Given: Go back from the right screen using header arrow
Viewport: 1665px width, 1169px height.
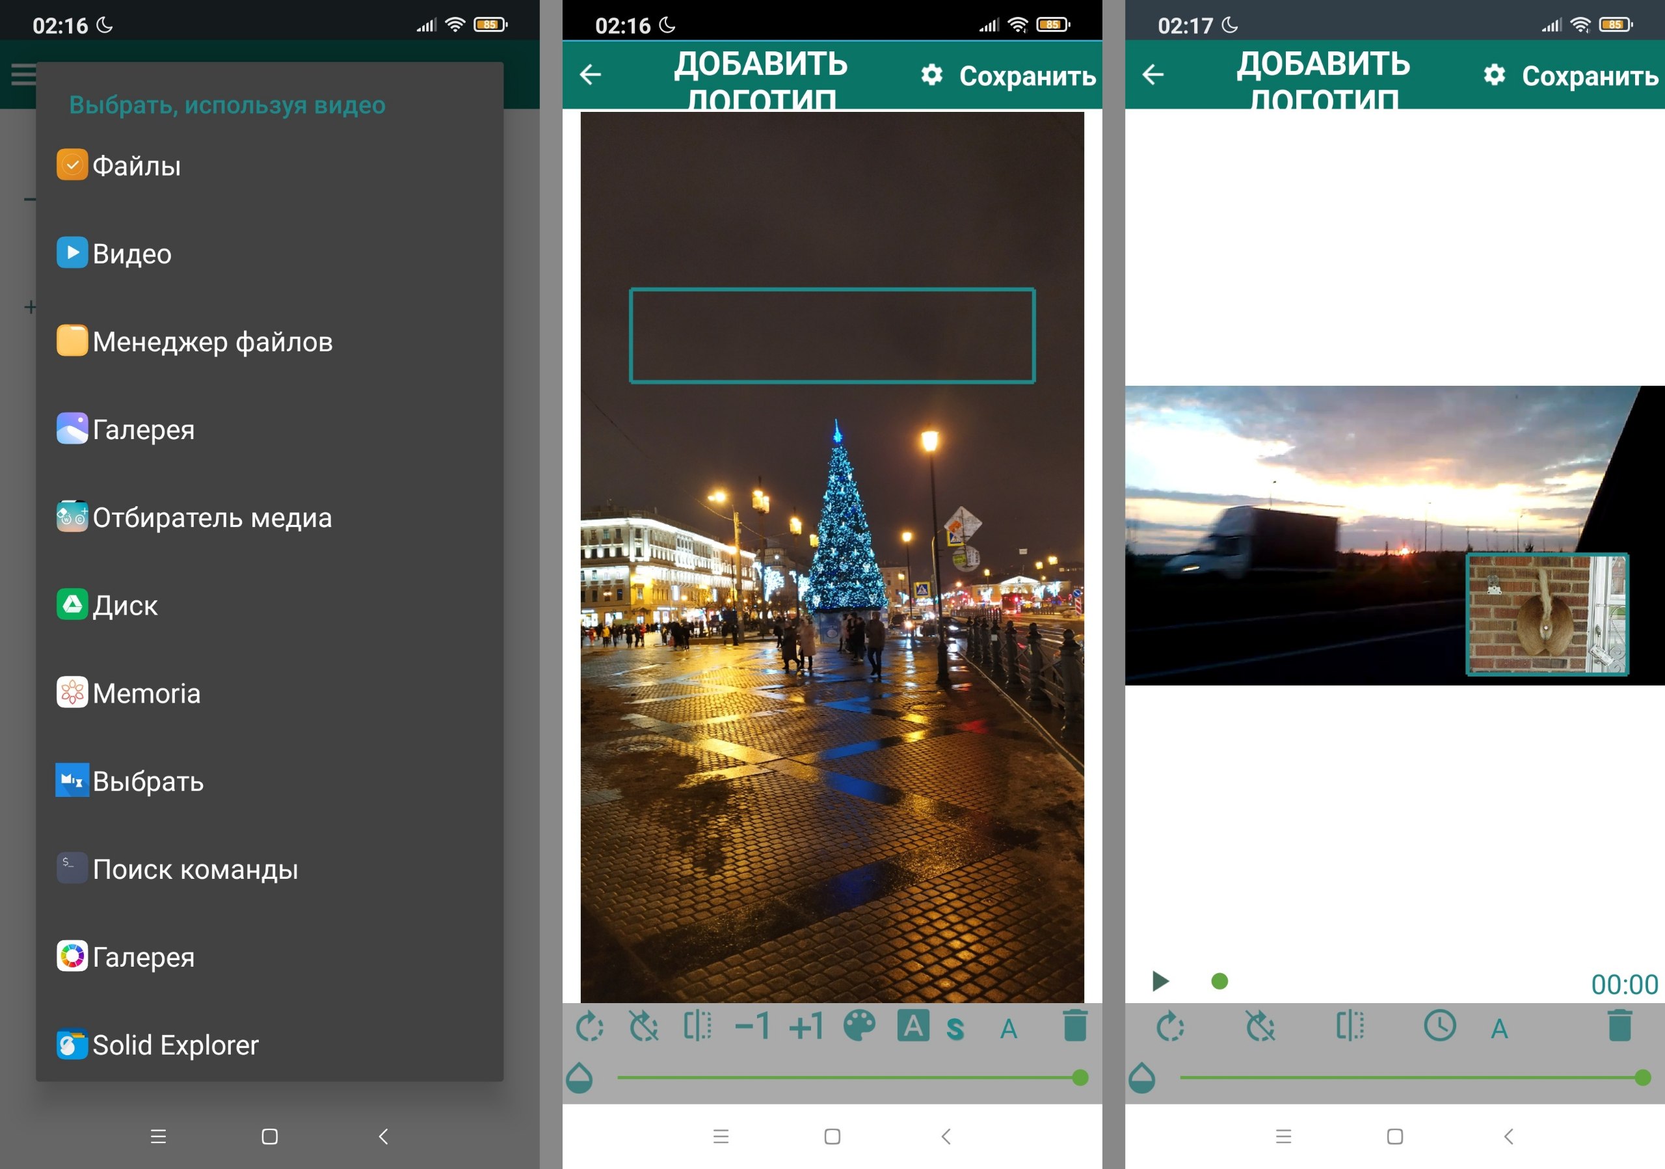Looking at the screenshot, I should (x=1153, y=74).
